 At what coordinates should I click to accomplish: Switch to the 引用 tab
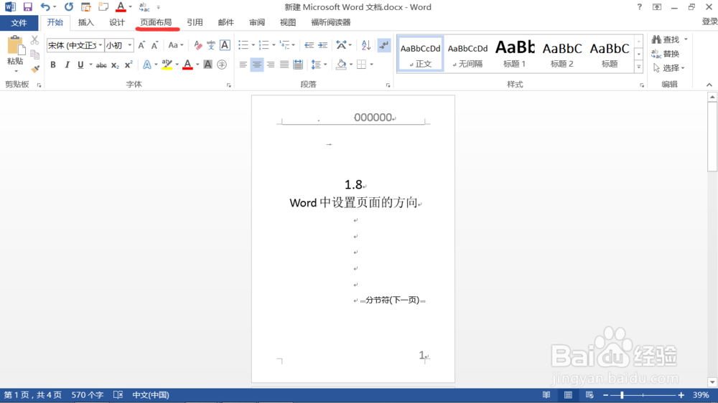[x=195, y=22]
